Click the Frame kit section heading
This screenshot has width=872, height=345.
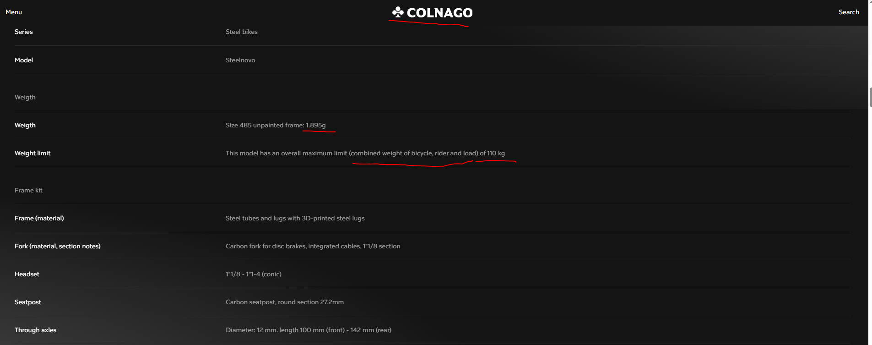click(28, 190)
